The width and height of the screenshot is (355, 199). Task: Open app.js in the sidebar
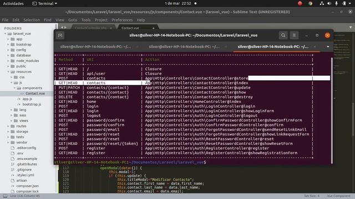click(27, 99)
